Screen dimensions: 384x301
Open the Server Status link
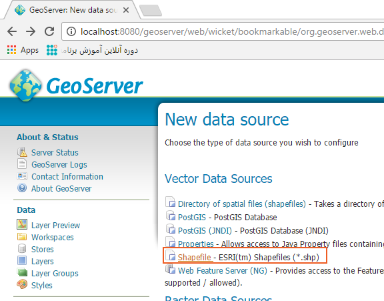pyautogui.click(x=55, y=152)
